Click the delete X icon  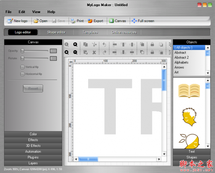[x=94, y=52]
